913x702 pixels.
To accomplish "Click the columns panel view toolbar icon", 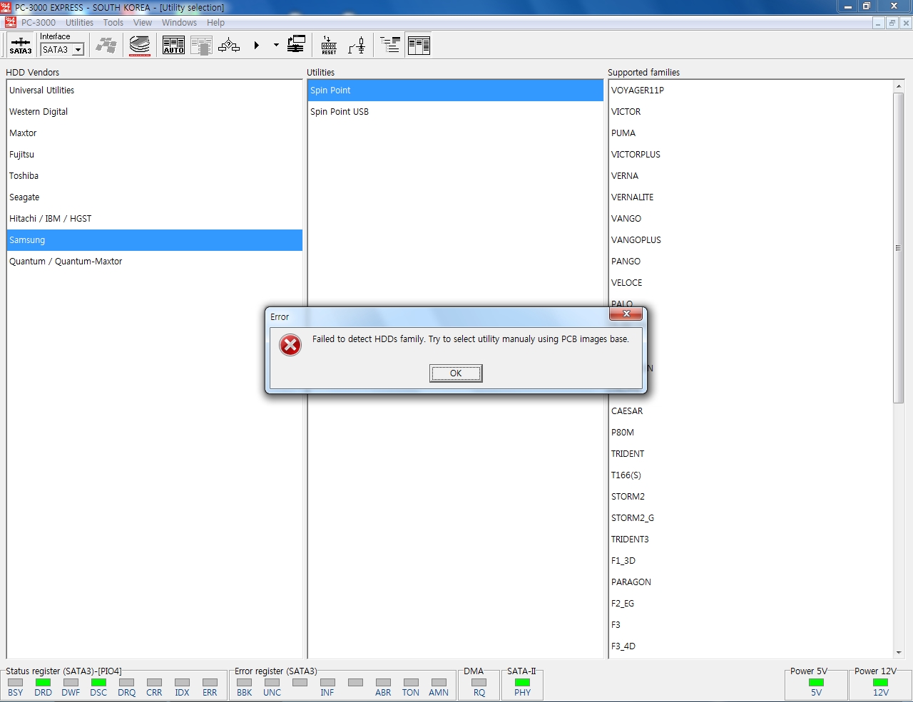I will (x=419, y=46).
